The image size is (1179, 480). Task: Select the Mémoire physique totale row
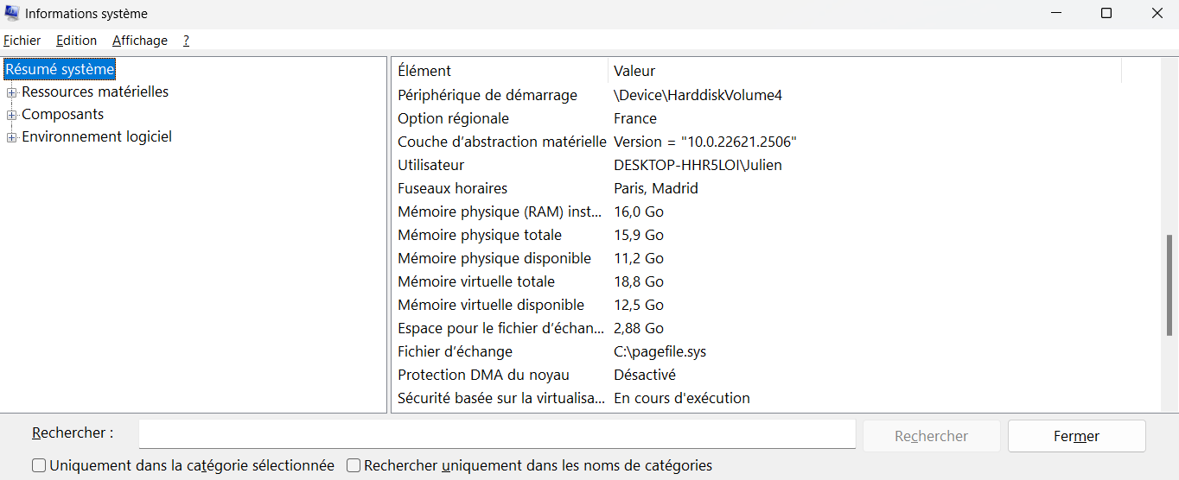coord(480,235)
